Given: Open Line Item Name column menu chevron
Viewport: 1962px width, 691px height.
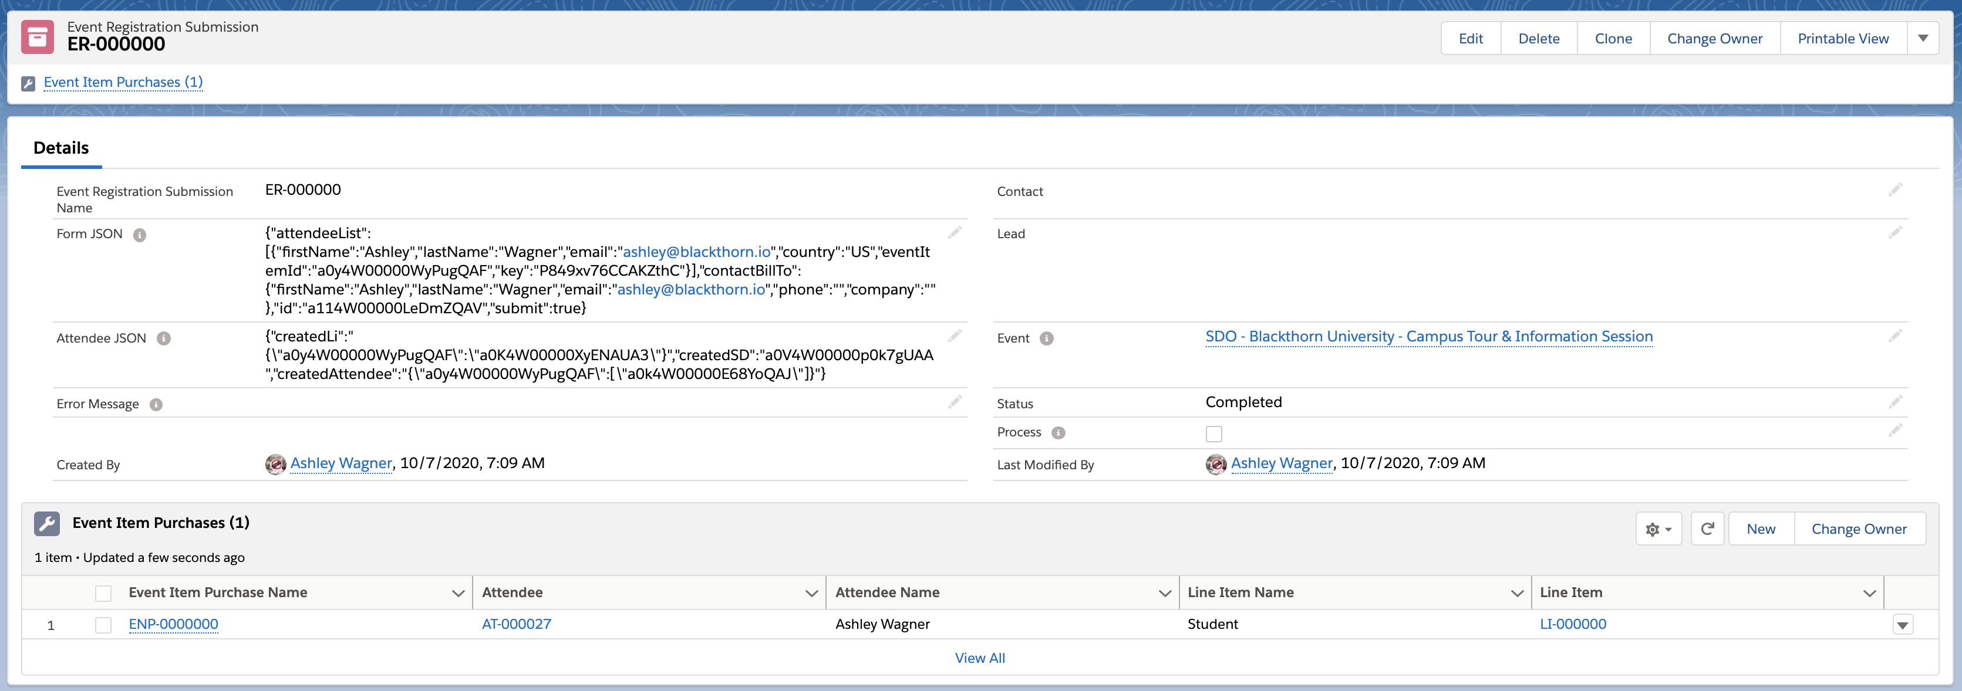Looking at the screenshot, I should [x=1516, y=594].
